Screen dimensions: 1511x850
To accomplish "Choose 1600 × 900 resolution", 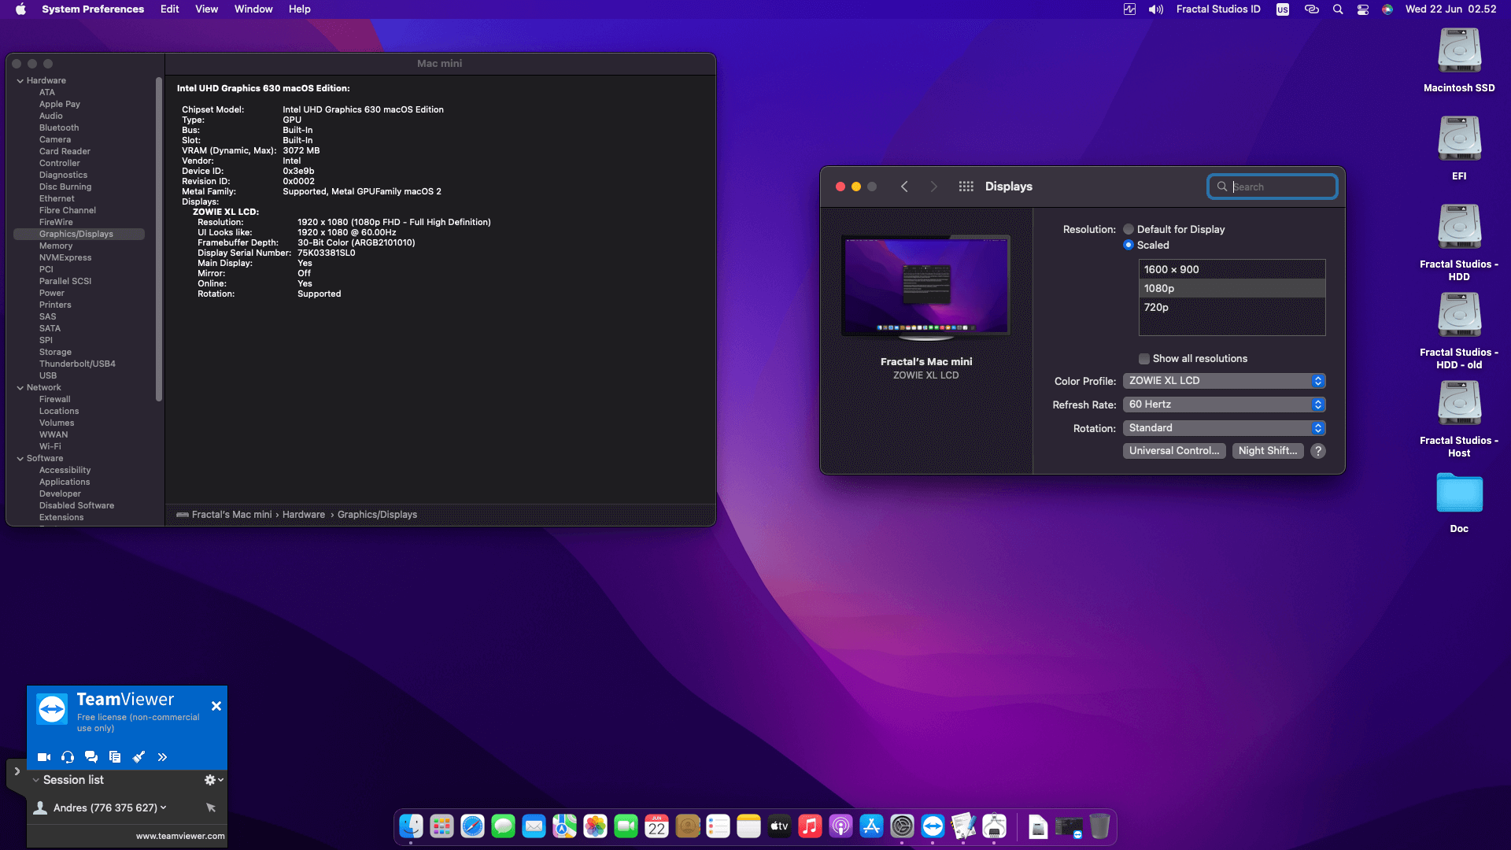I will tap(1232, 269).
